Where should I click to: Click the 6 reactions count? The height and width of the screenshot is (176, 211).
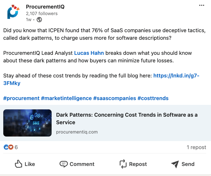[16, 147]
